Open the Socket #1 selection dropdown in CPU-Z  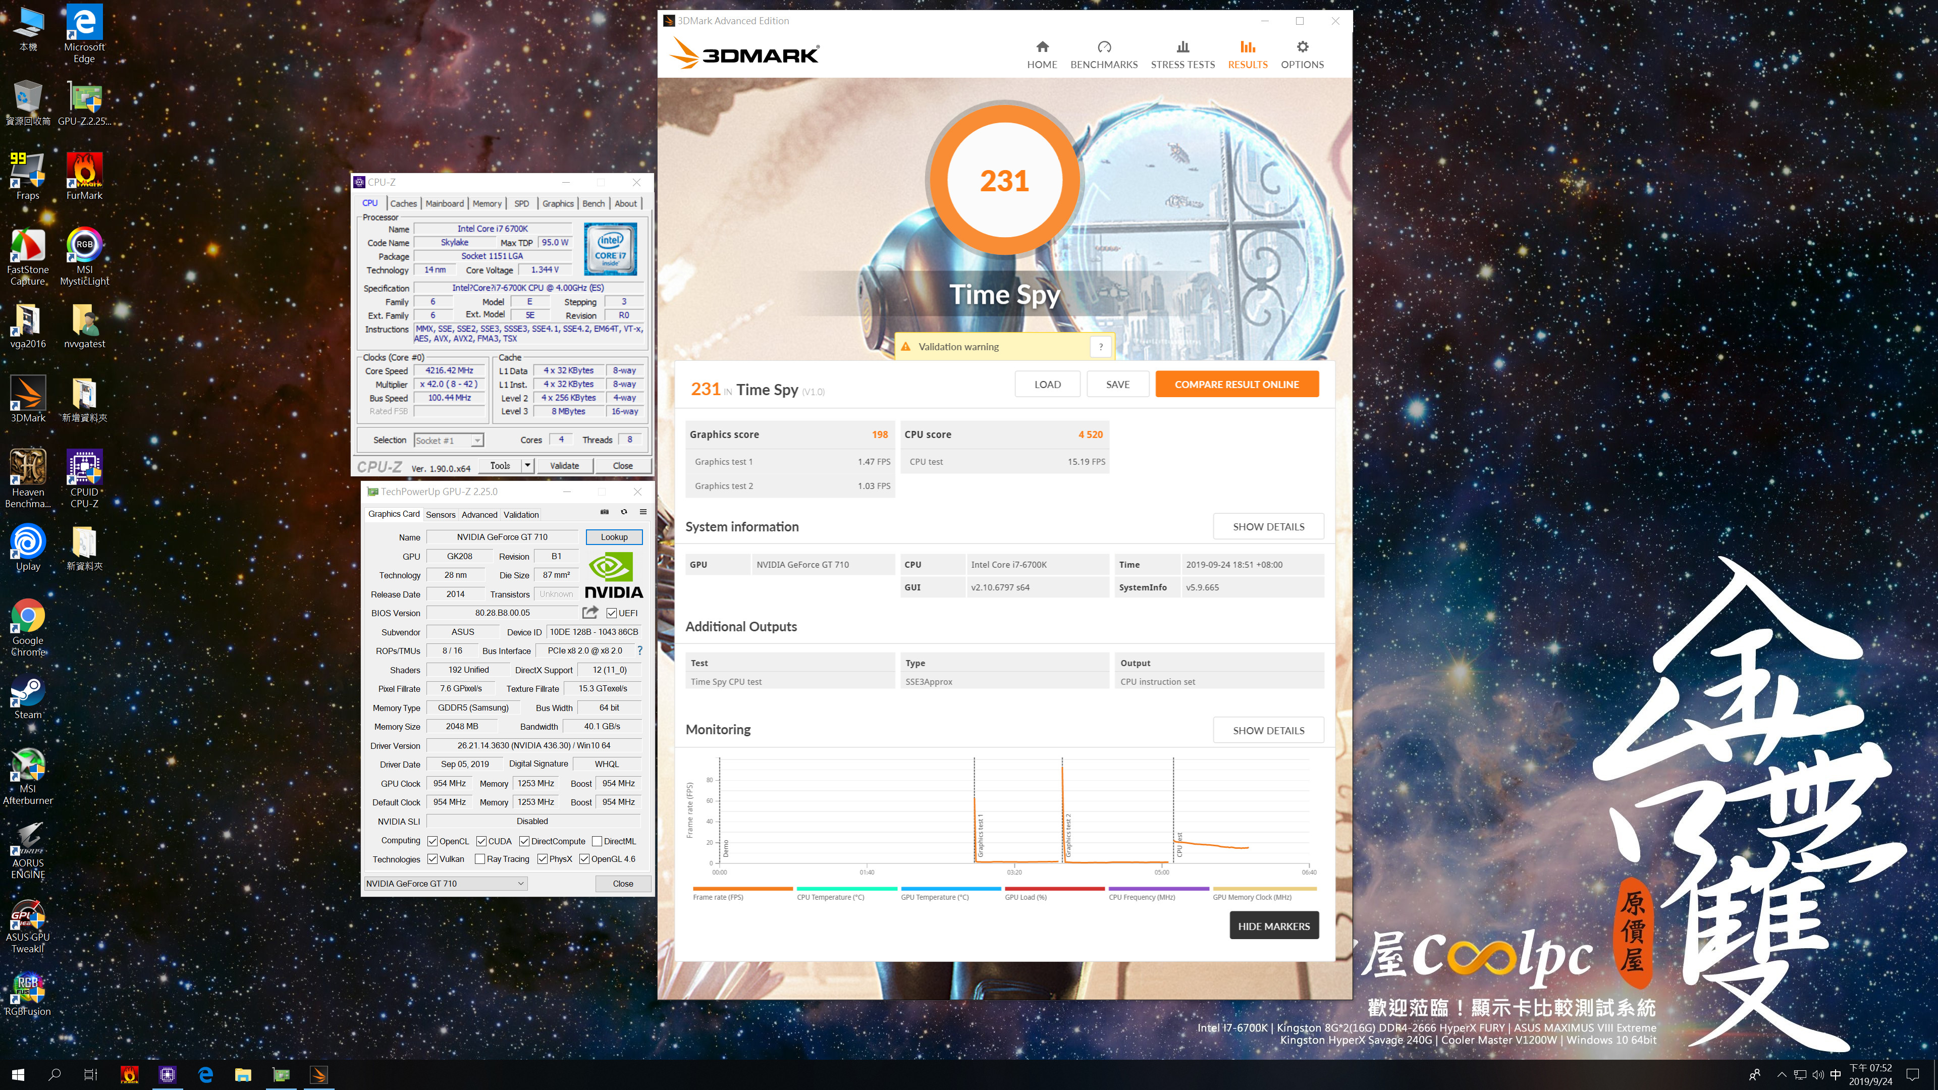coord(448,440)
